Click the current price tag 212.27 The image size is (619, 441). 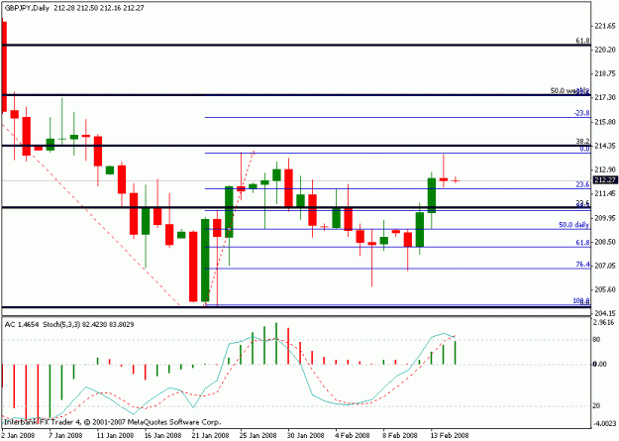pos(604,180)
